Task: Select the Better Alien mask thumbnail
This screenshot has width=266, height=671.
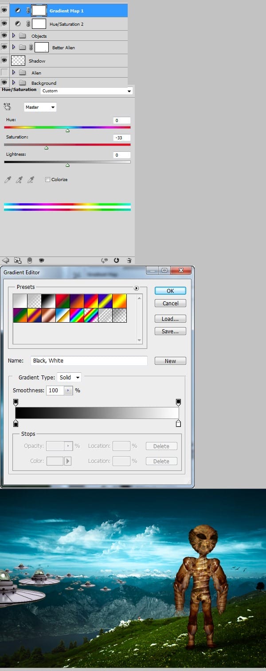Action: click(x=42, y=47)
